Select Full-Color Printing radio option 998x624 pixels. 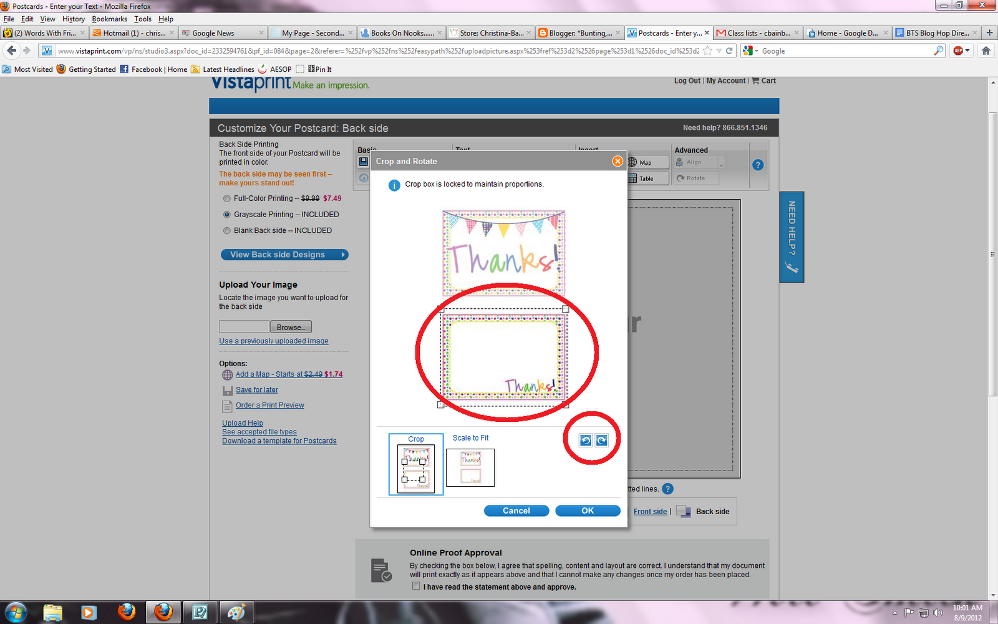coord(227,198)
